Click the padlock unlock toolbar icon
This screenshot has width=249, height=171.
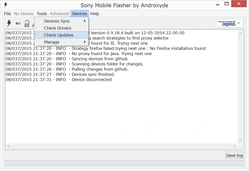tap(27, 23)
